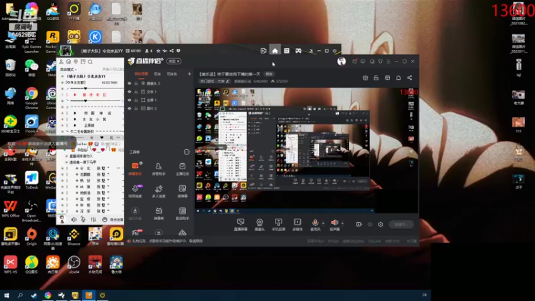The image size is (535, 301).
Task: Lock the 图片 2 source
Action: click(x=136, y=108)
